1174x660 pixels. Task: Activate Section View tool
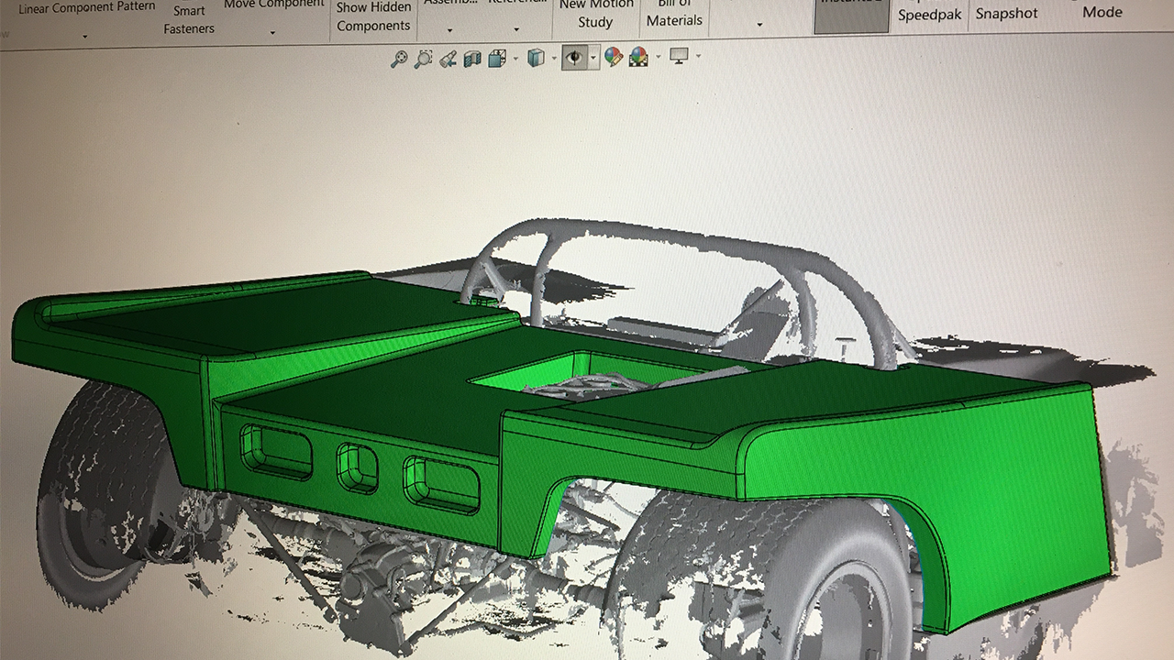click(x=472, y=59)
